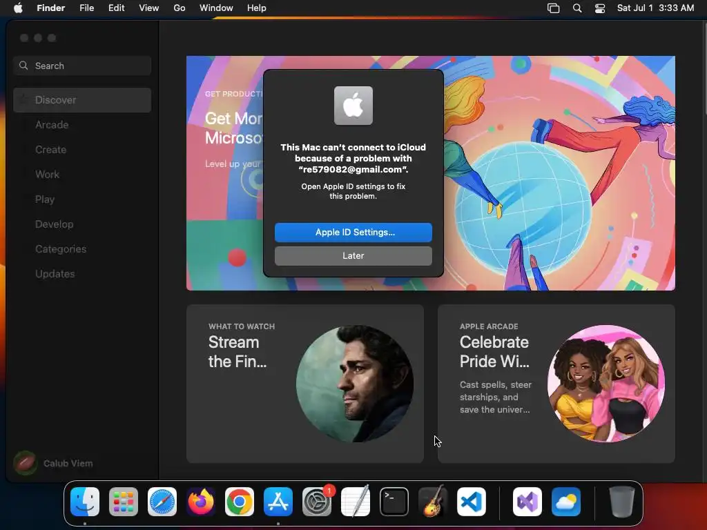This screenshot has height=530, width=707.
Task: Launch Safari from the Dock
Action: click(162, 502)
